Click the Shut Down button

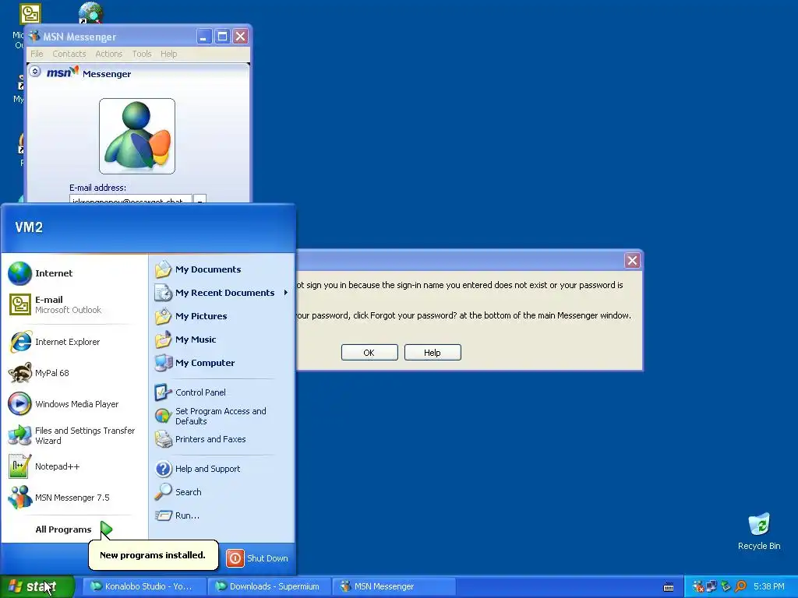click(x=257, y=558)
